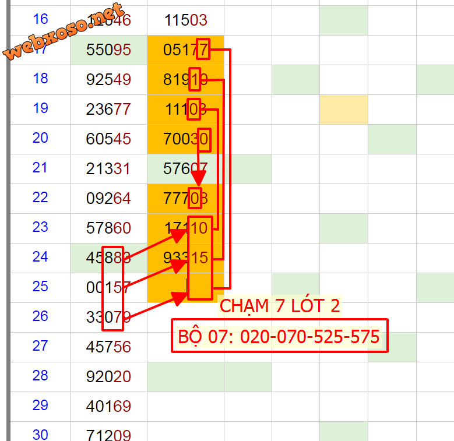454x441 pixels.
Task: Click orange cell containing 17110
Action: click(185, 228)
